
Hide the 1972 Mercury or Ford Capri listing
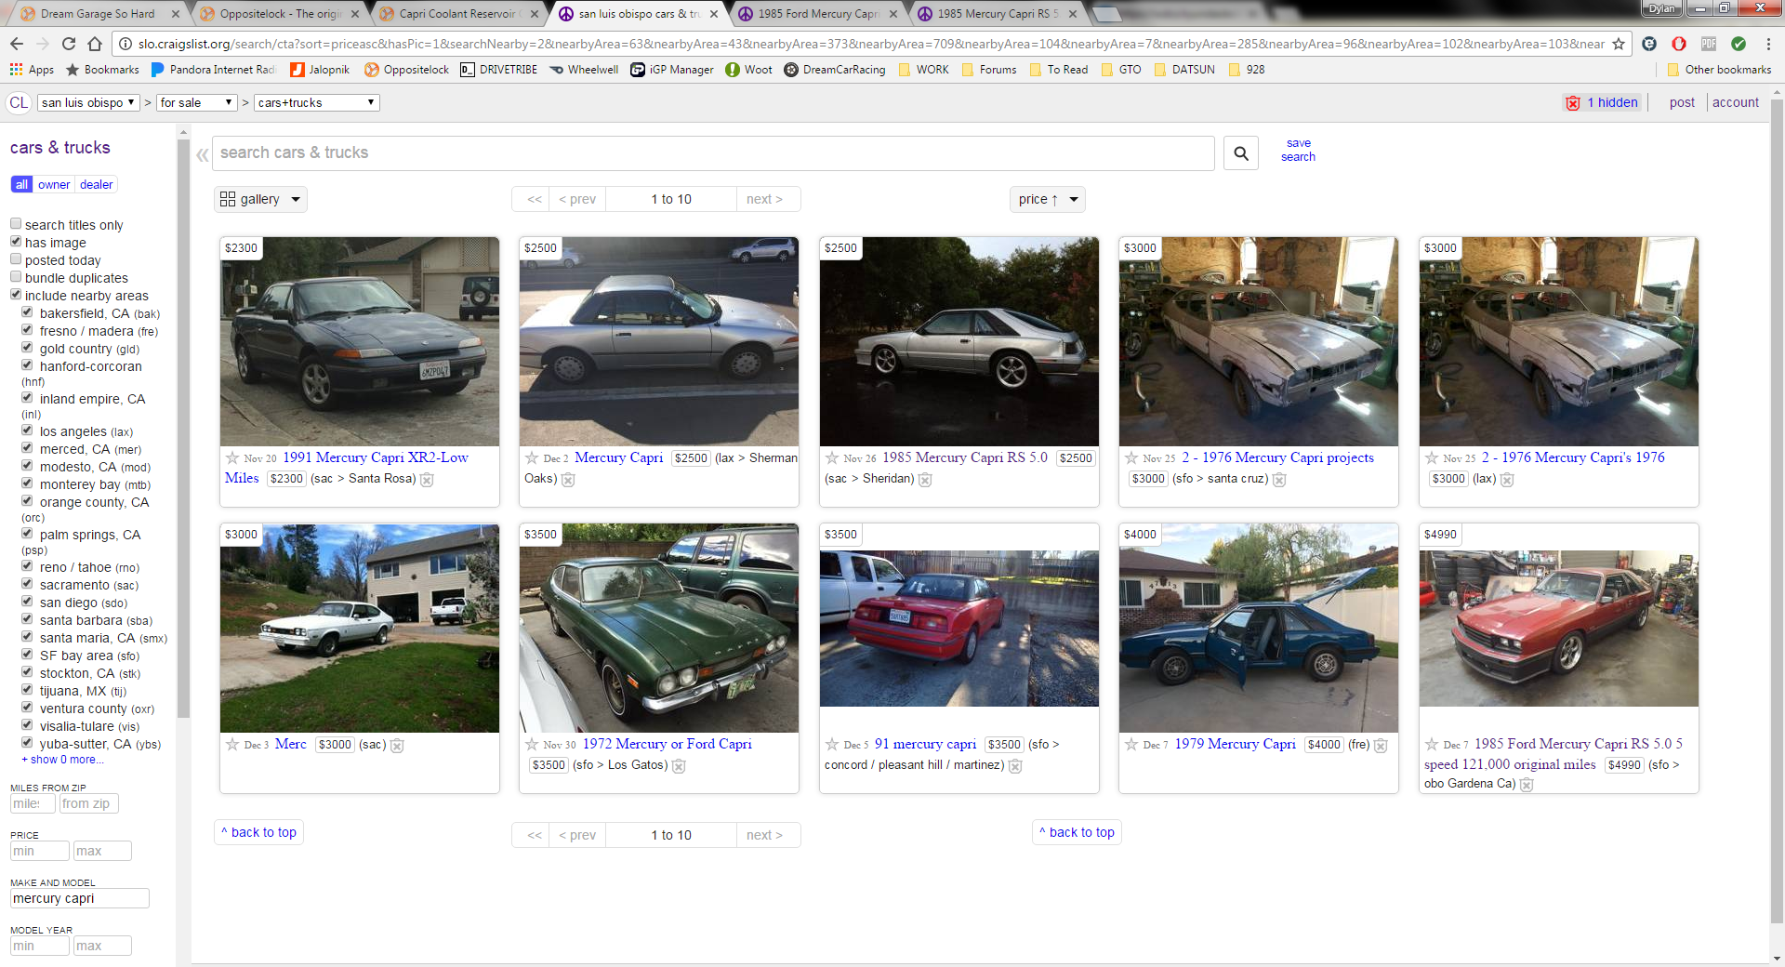(x=679, y=766)
